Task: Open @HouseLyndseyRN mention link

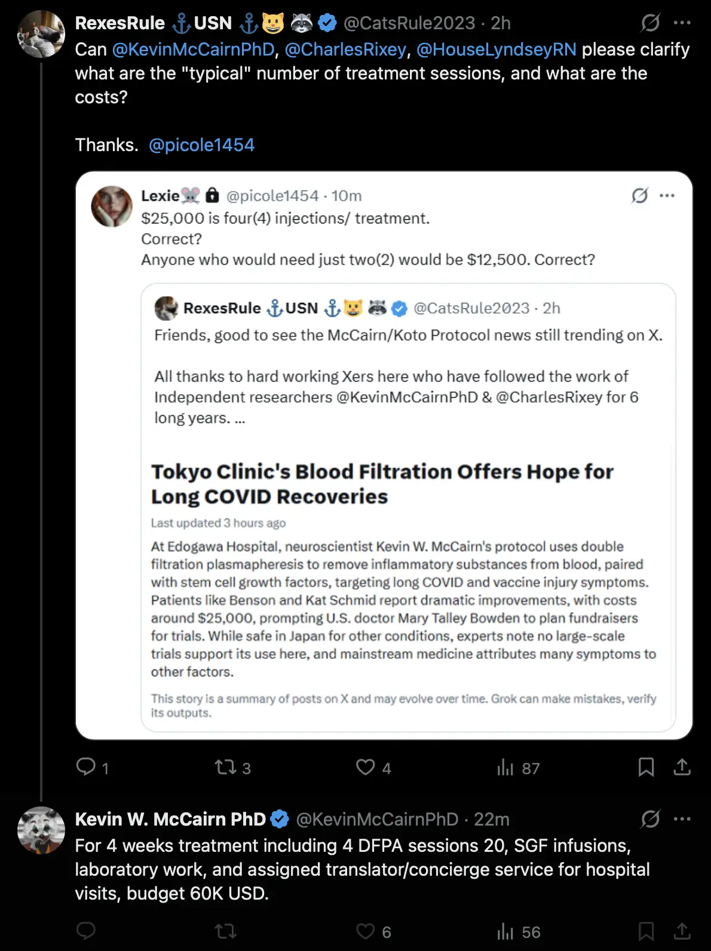Action: (497, 49)
